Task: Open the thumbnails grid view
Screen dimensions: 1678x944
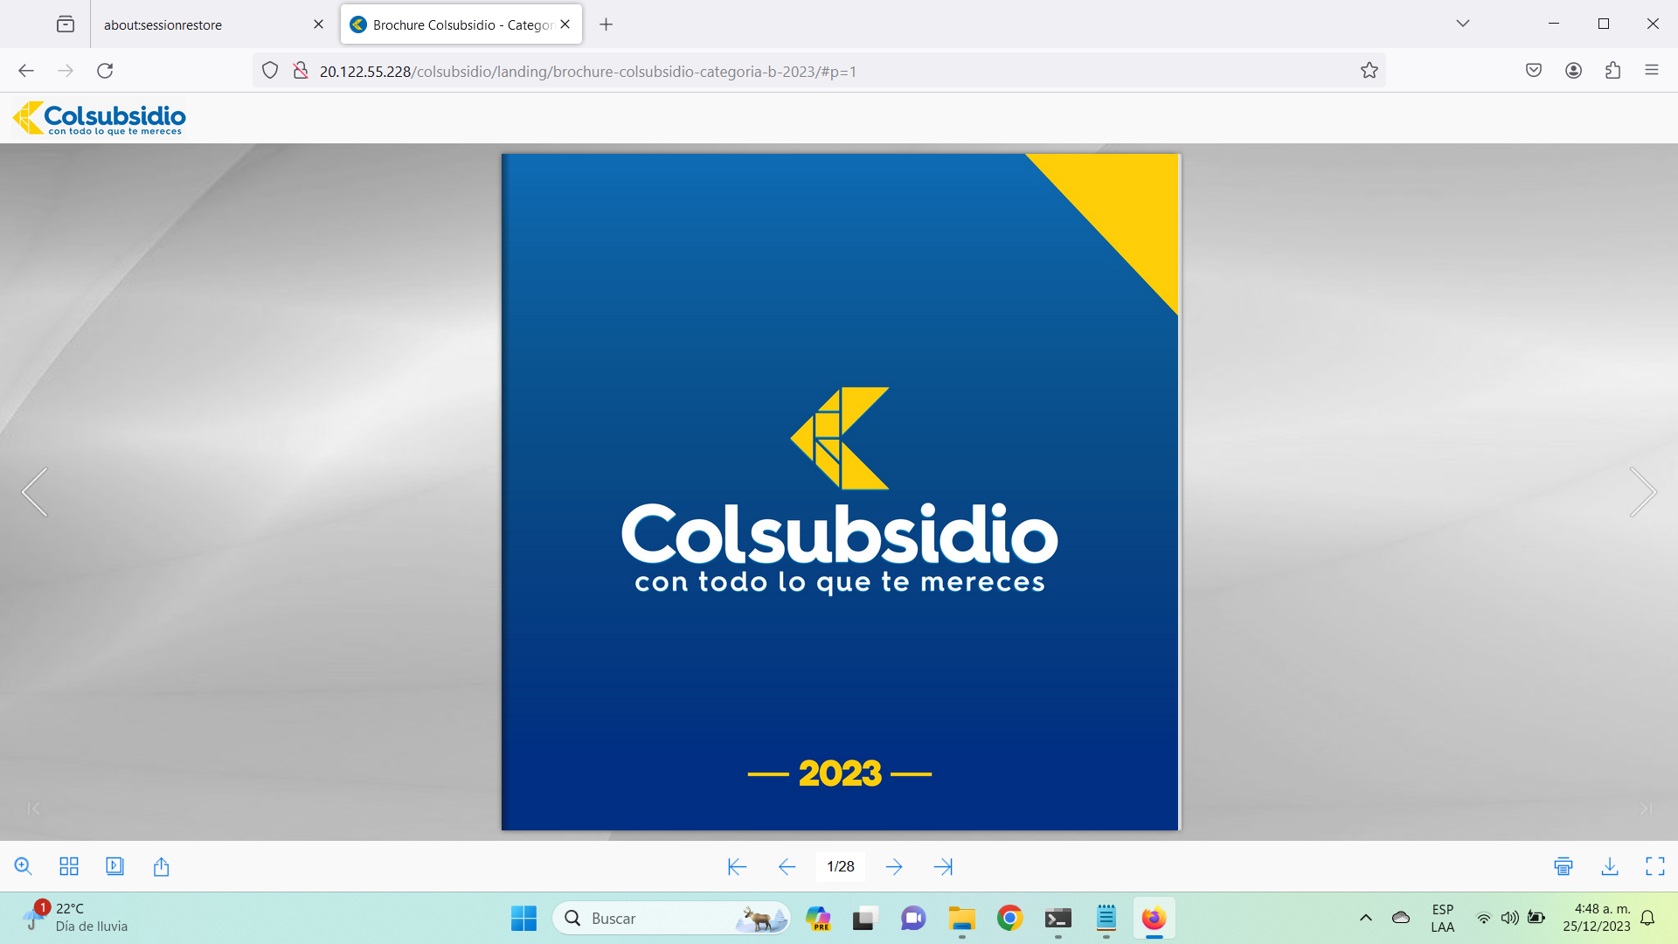Action: (69, 866)
